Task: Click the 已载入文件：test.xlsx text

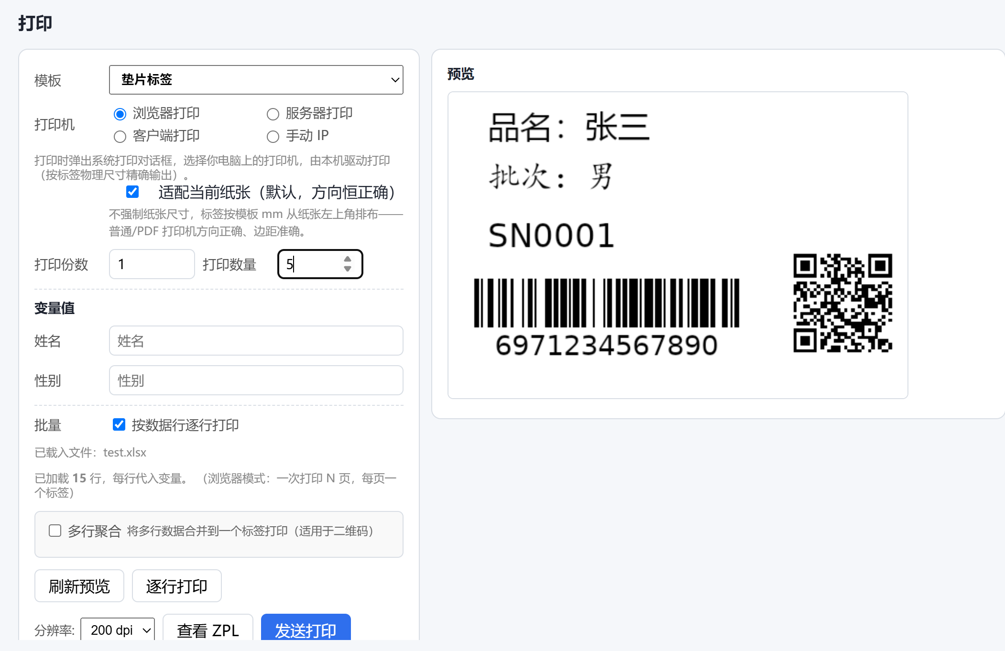Action: (90, 452)
